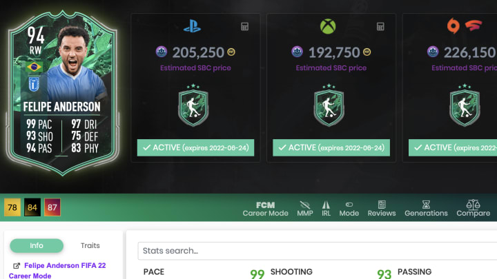Screen dimensions: 497x279
Task: Click the external link icon beside Felipe Anderson
Action: click(x=17, y=266)
